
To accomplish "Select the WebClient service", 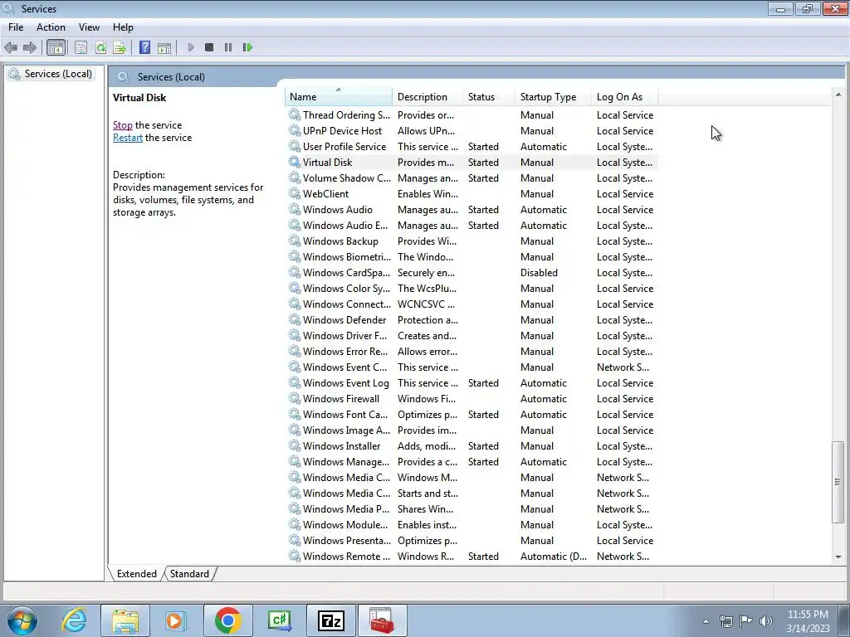I will (471, 193).
